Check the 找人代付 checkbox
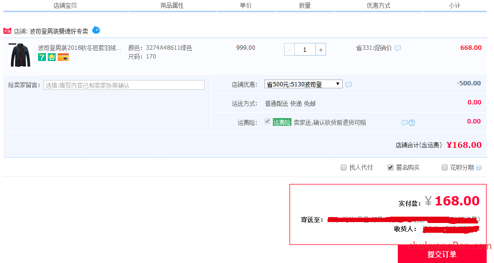Viewport: 494px width, 263px height. click(344, 167)
